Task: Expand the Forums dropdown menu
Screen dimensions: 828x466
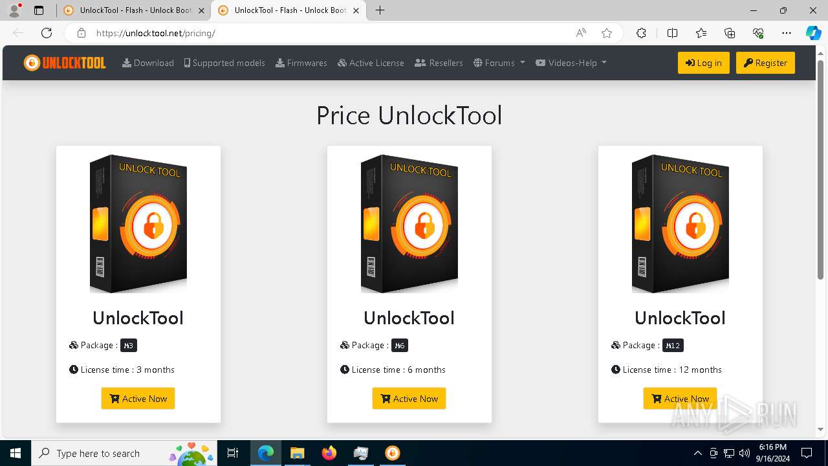Action: (499, 63)
